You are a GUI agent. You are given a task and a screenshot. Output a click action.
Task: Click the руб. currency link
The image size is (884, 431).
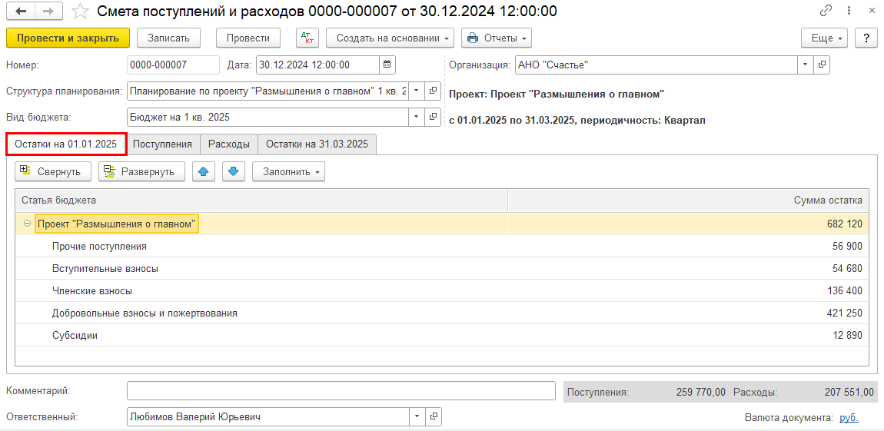(849, 417)
